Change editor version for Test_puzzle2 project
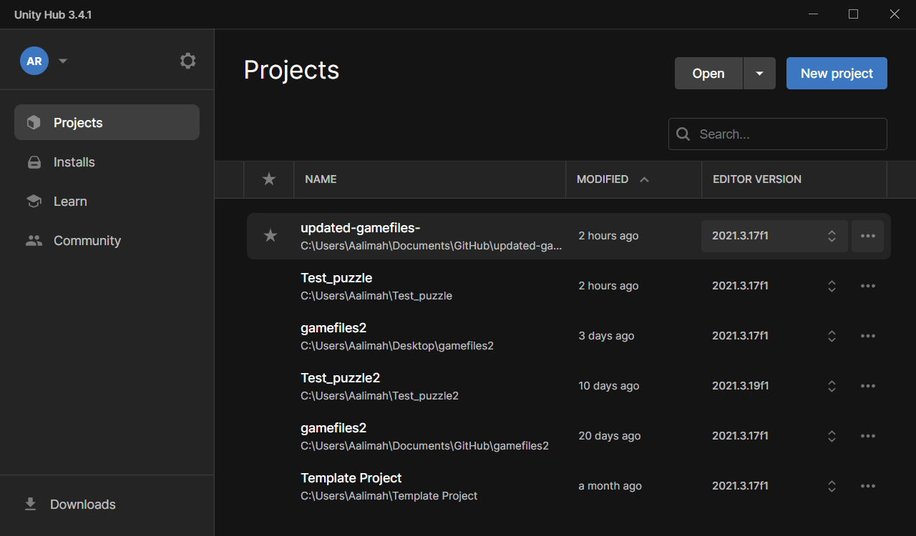The width and height of the screenshot is (916, 536). (x=832, y=386)
